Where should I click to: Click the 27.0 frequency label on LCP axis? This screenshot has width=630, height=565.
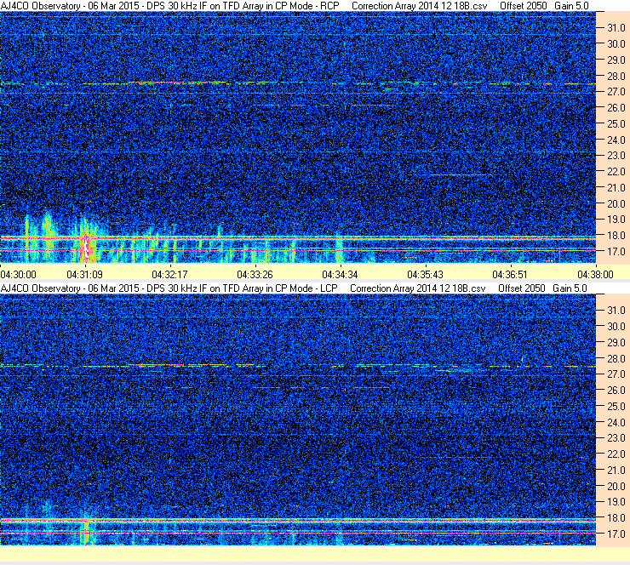click(616, 374)
